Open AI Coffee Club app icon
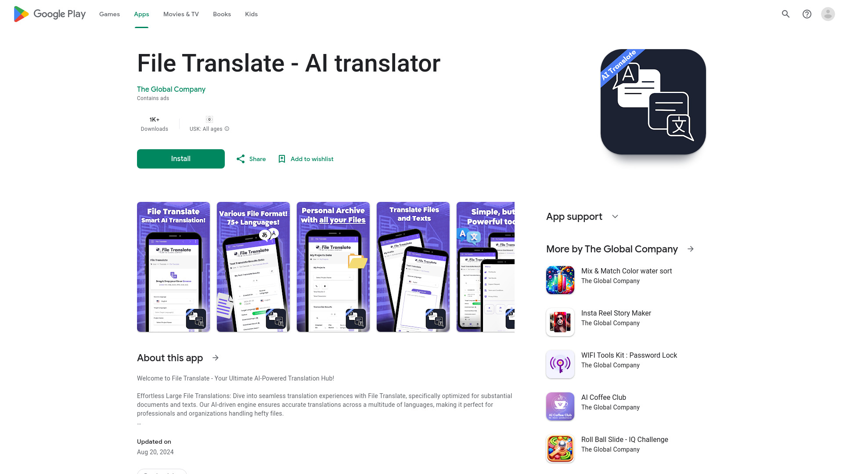 560,406
